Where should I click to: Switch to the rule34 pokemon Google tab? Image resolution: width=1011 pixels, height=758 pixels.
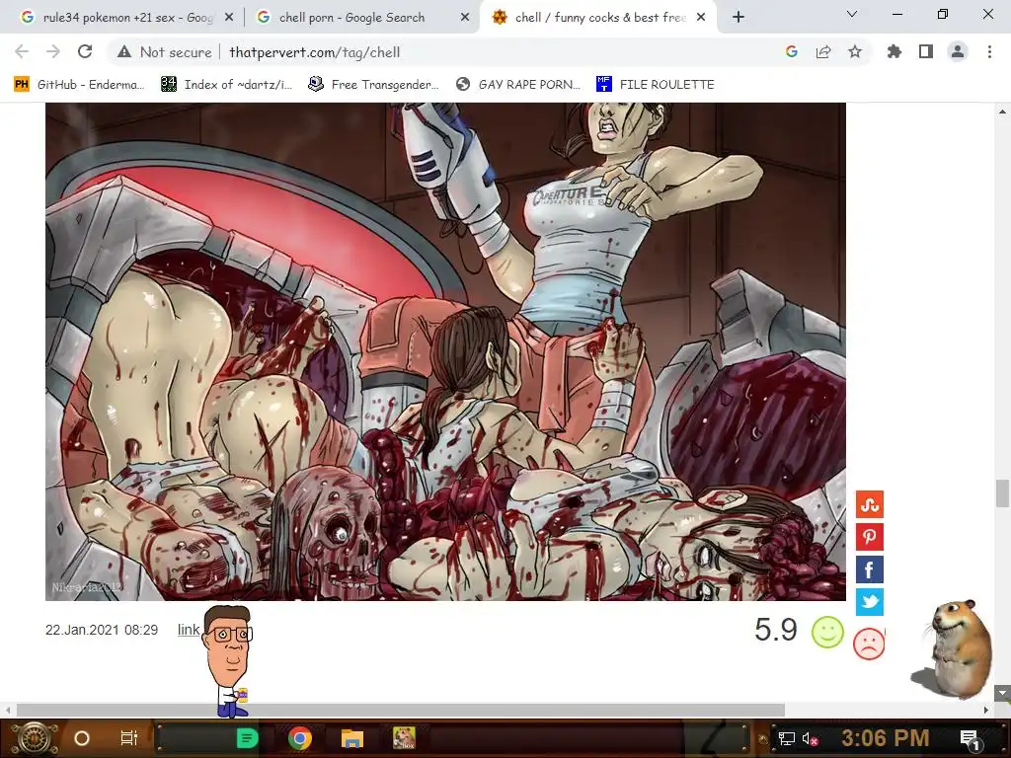click(x=127, y=18)
